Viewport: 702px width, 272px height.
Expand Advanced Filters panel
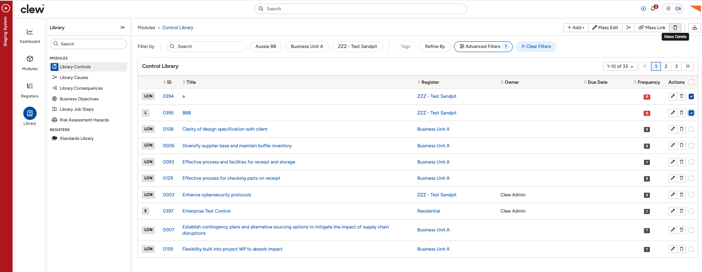coord(483,47)
